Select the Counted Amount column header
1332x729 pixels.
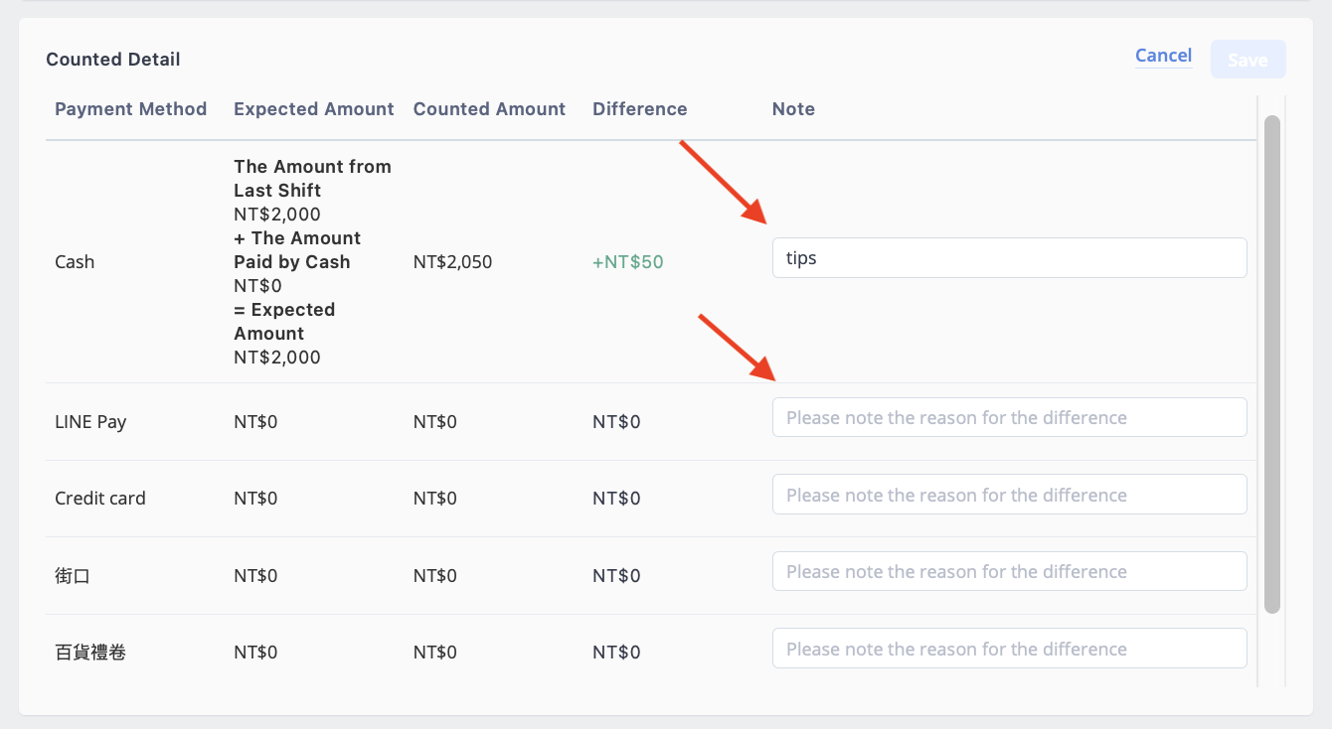[x=489, y=109]
